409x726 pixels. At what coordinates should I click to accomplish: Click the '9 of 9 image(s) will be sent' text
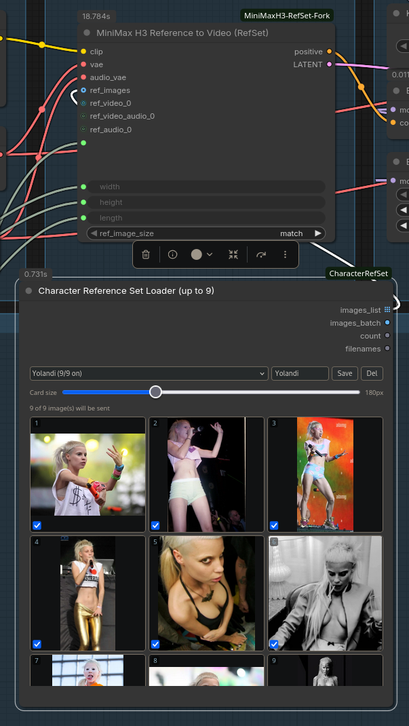point(70,408)
